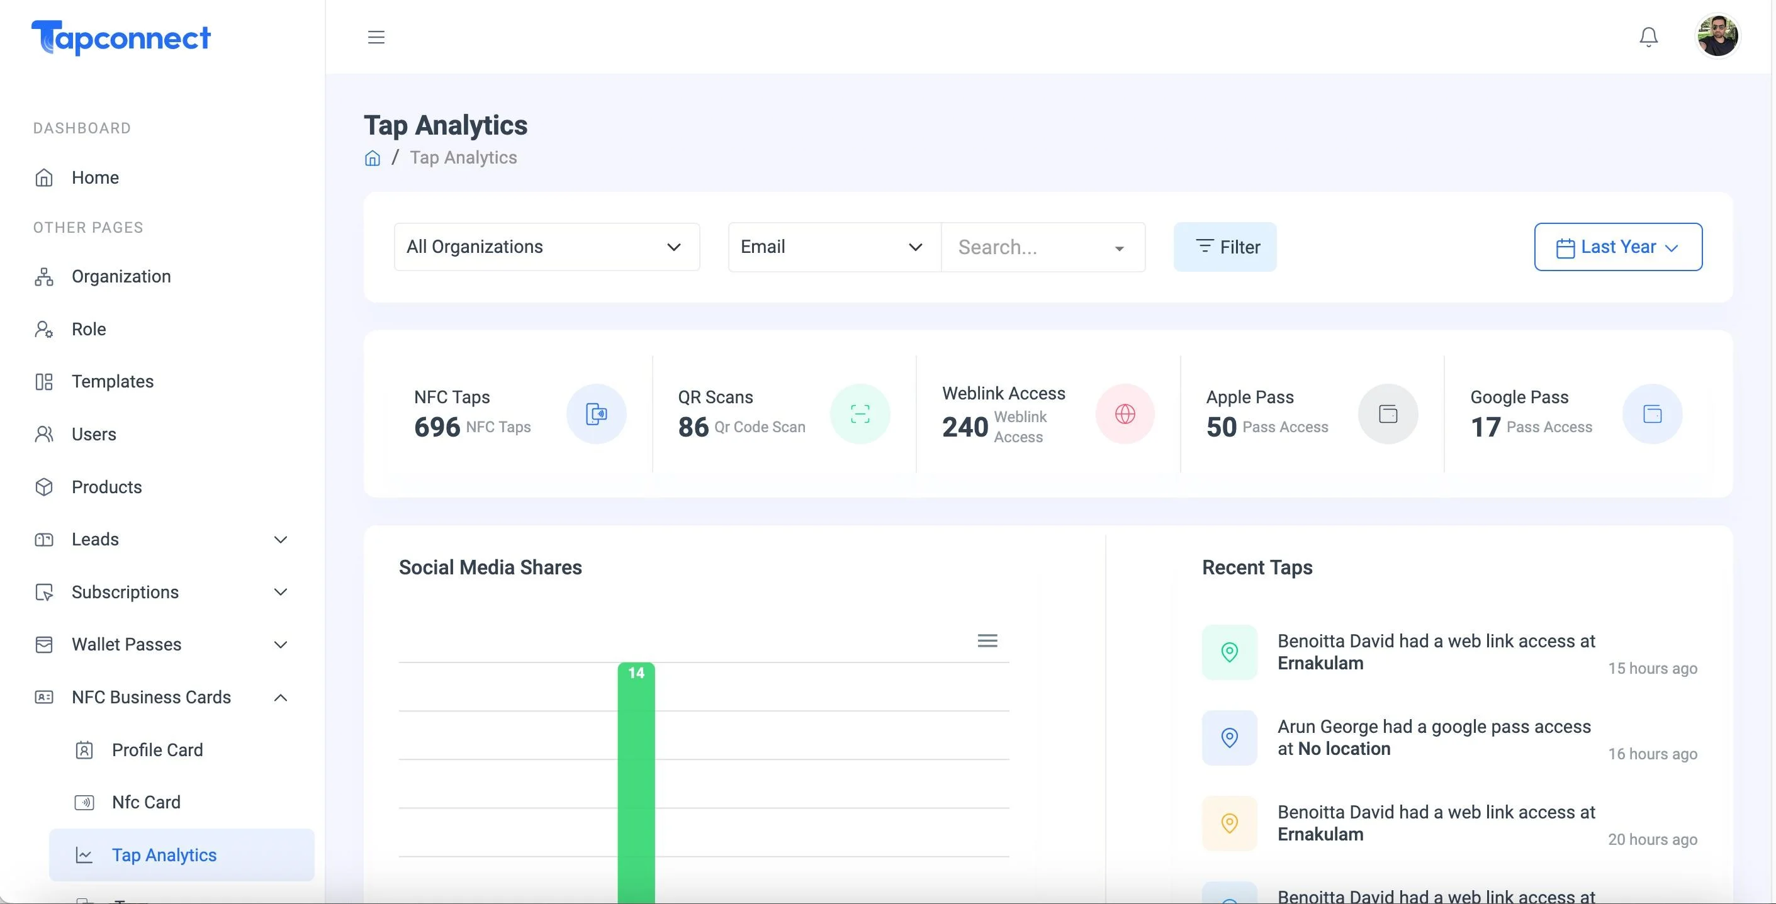Viewport: 1776px width, 904px height.
Task: Select Tap Analytics submenu item
Action: 182,855
